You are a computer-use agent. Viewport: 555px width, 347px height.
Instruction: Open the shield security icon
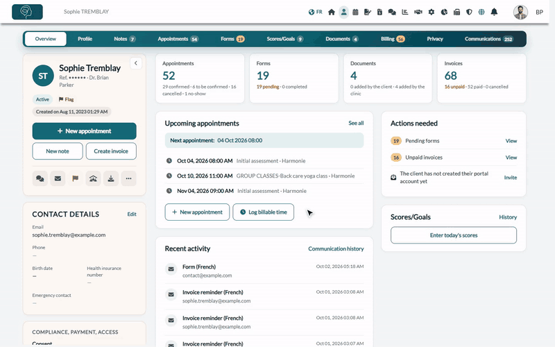tap(469, 12)
